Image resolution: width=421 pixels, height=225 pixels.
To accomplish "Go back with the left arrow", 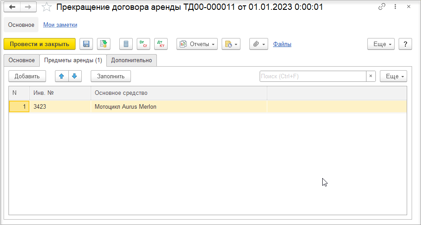I will tap(12, 7).
